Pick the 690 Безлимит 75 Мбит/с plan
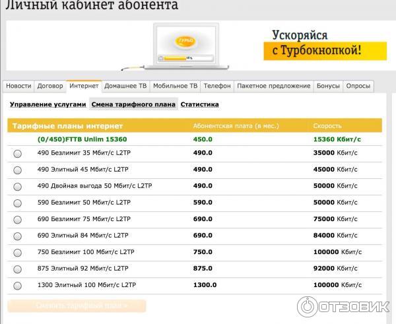Viewport: 396px width, 324px height. coord(18,220)
